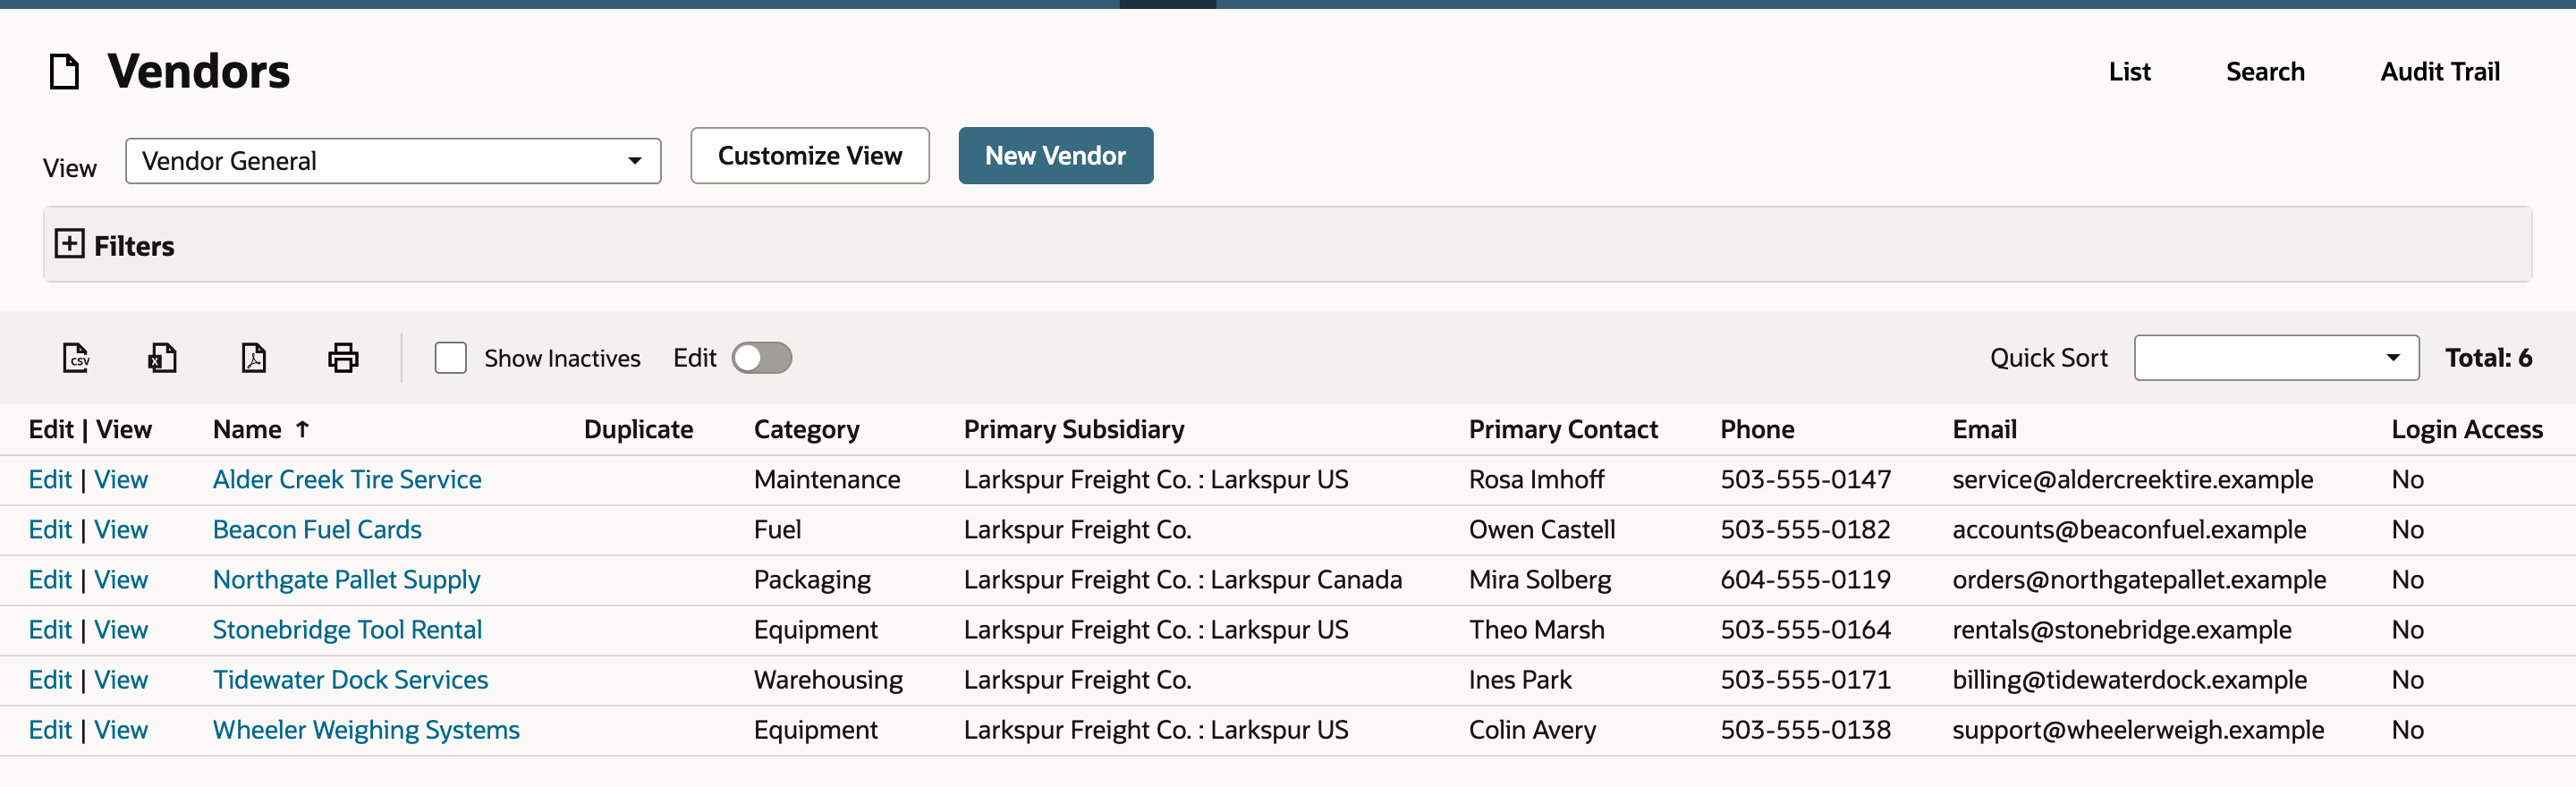Click the Primary Contact column header
This screenshot has height=787, width=2576.
click(x=1563, y=429)
